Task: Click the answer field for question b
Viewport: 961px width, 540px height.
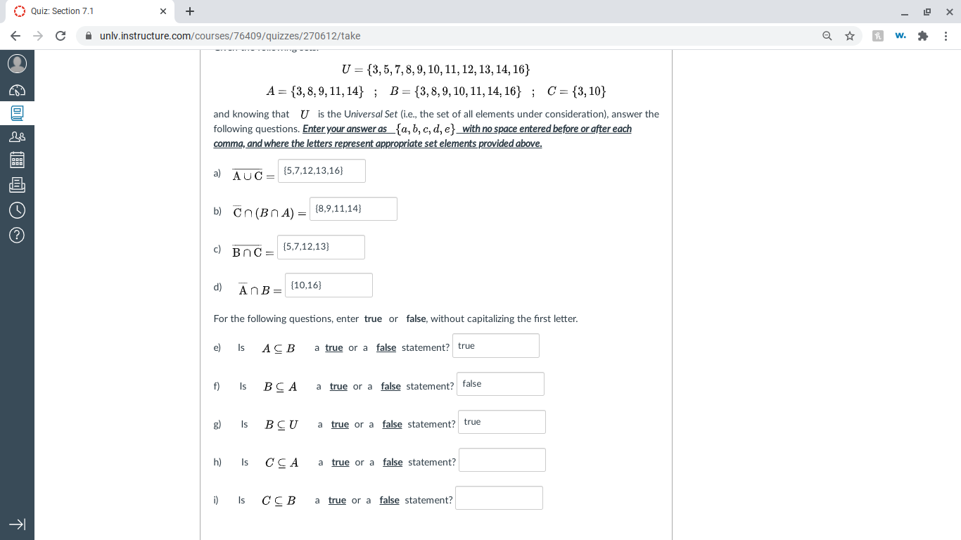Action: pos(353,209)
